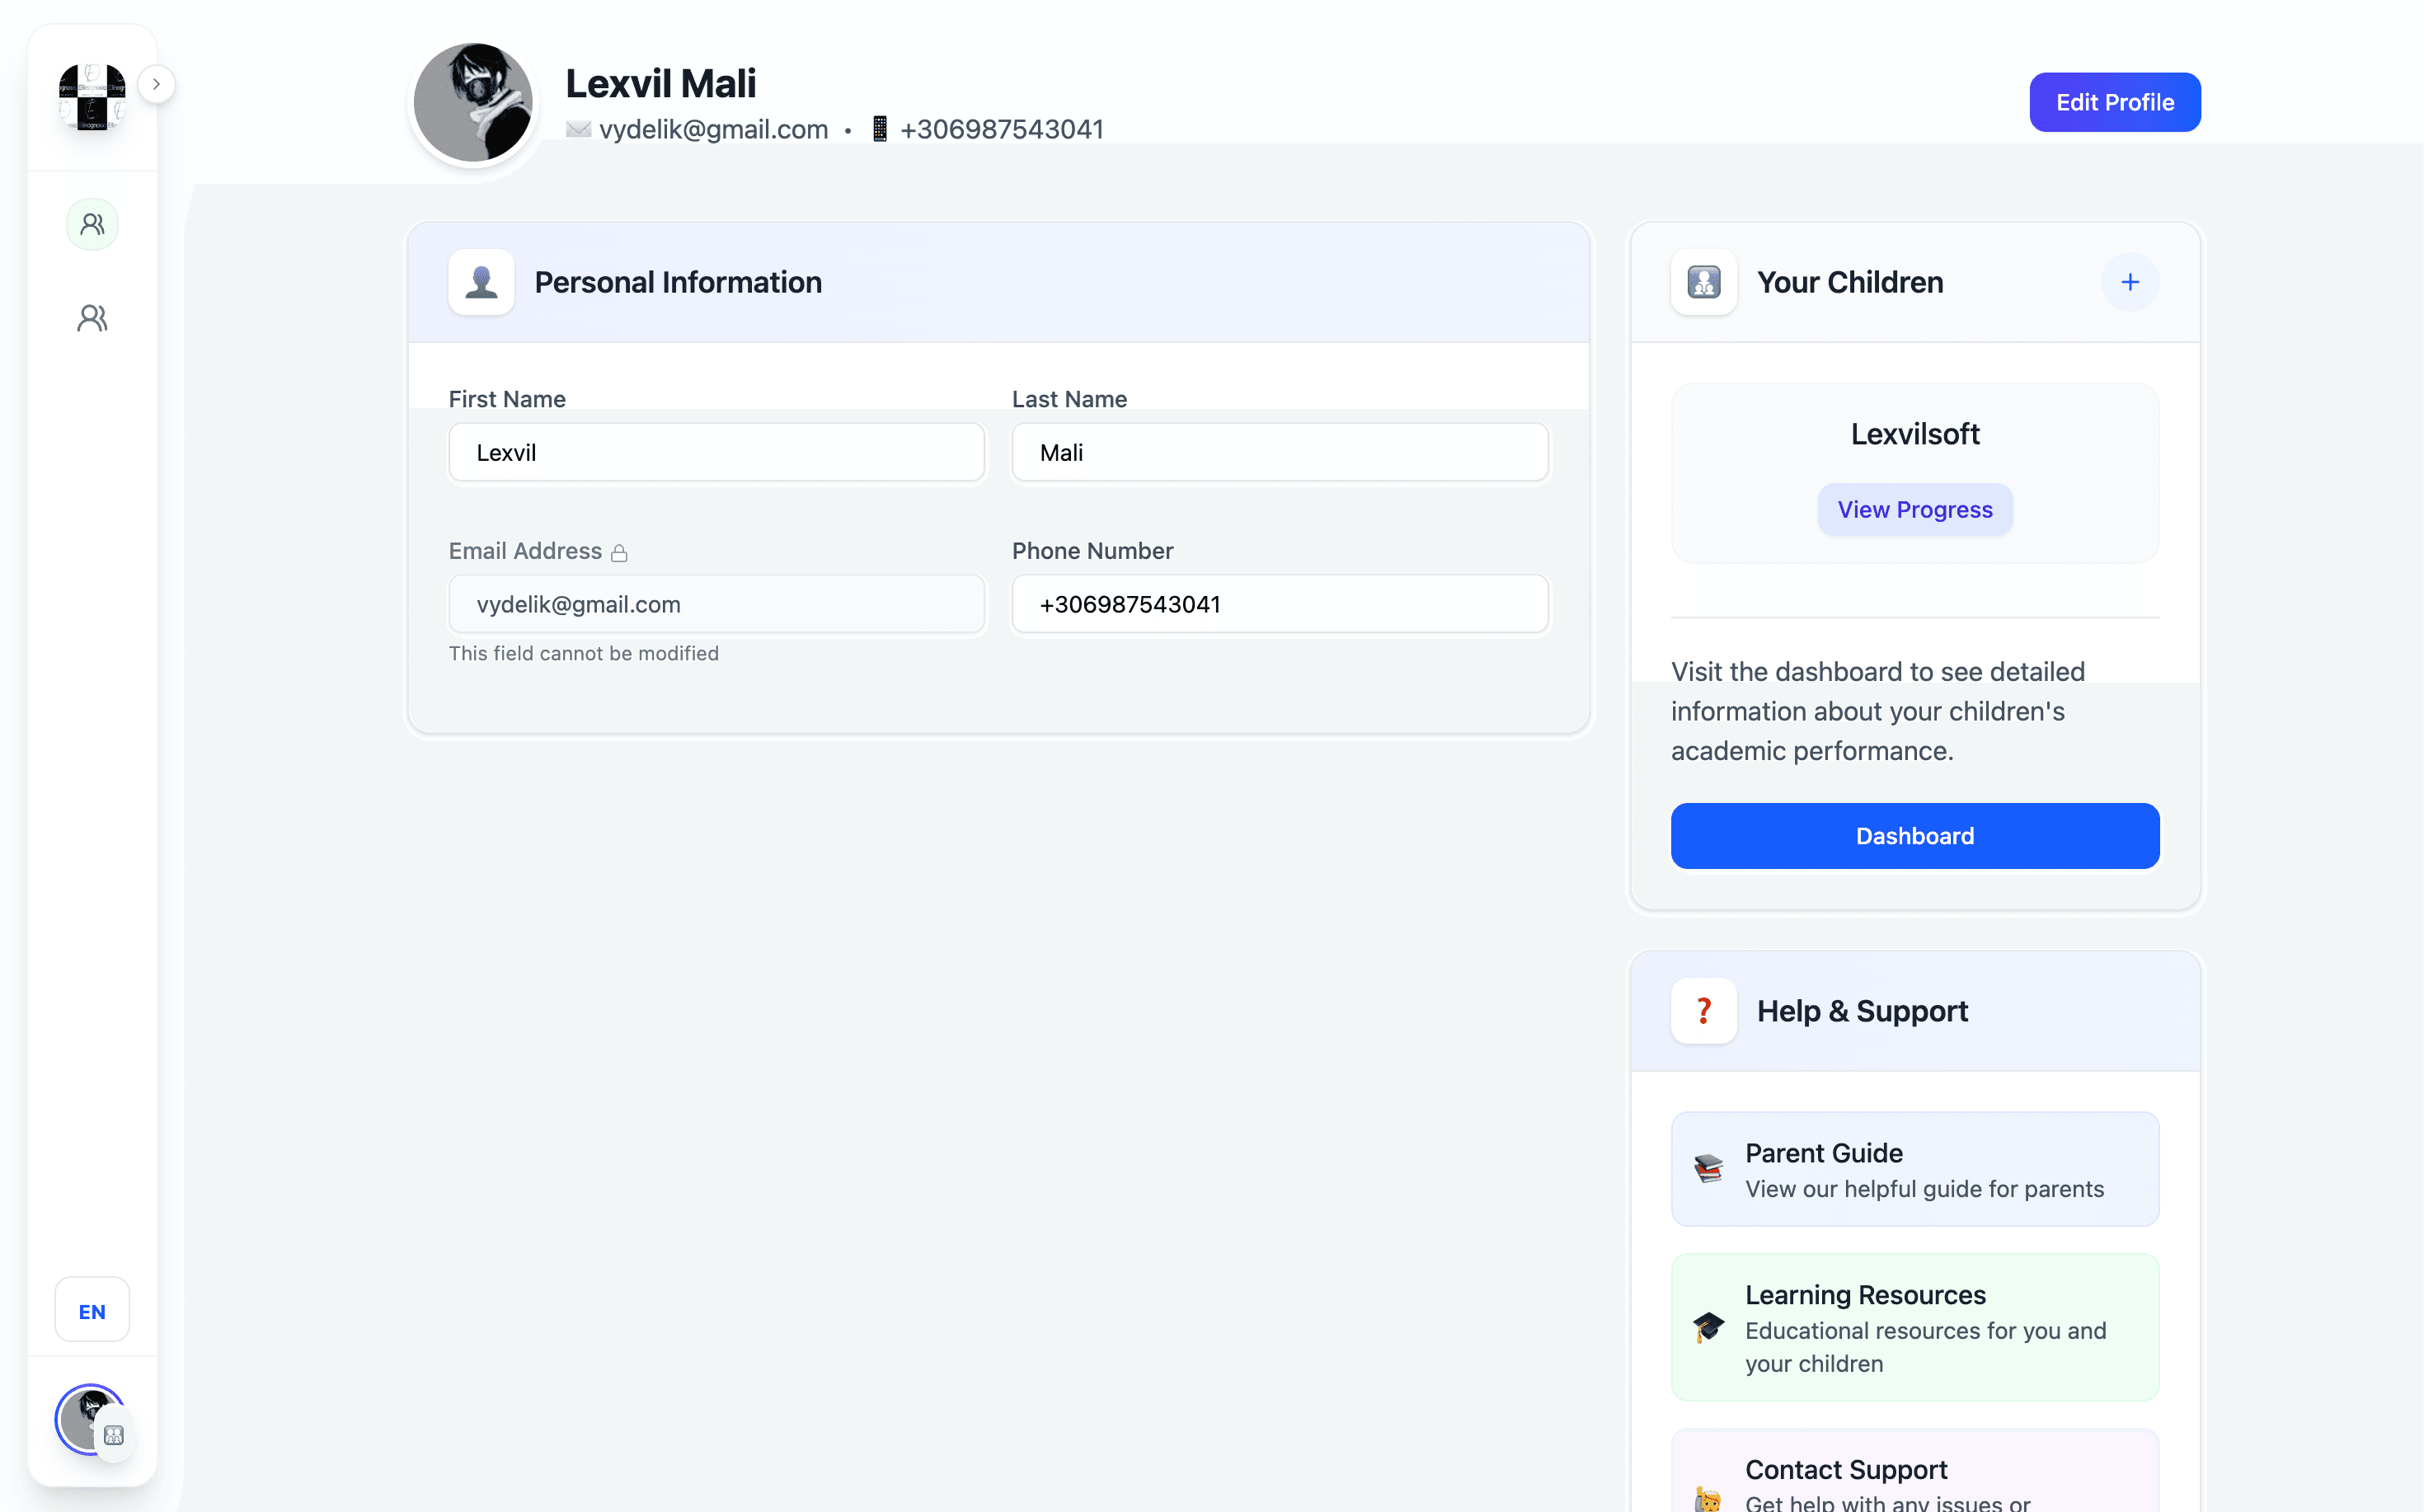This screenshot has height=1512, width=2424.
Task: Click the red question mark Help icon
Action: (1704, 1011)
